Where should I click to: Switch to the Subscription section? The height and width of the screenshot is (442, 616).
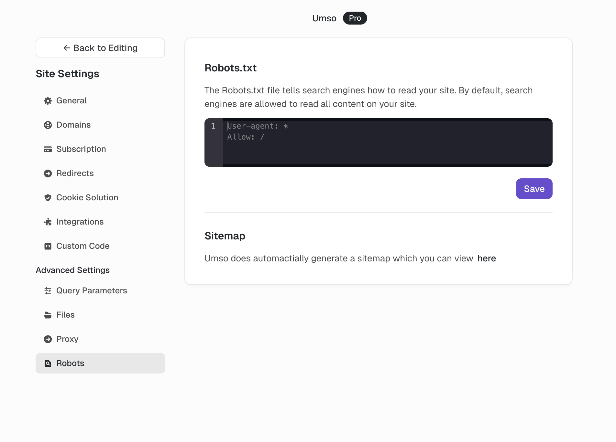81,149
